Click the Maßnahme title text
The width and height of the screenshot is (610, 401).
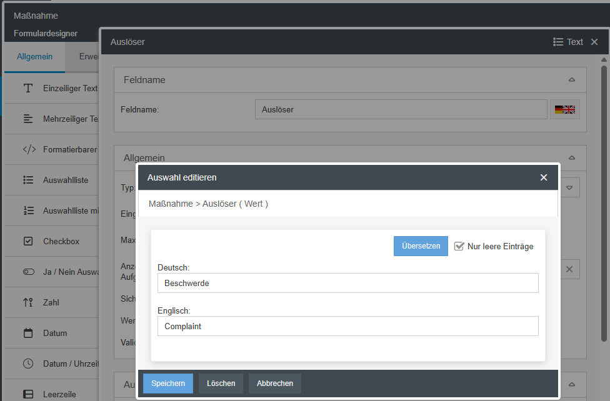coord(36,16)
